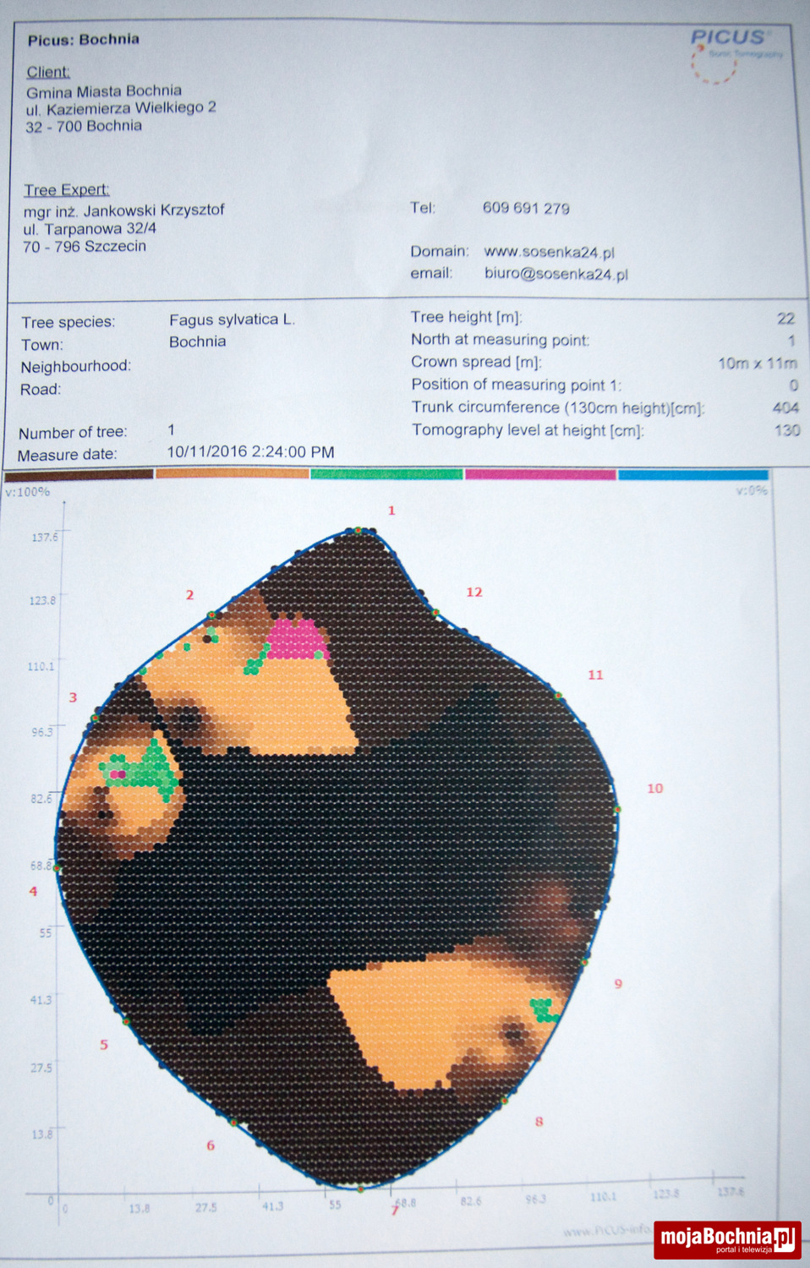Click the PICUS logo in header
810x1268 pixels.
(728, 38)
